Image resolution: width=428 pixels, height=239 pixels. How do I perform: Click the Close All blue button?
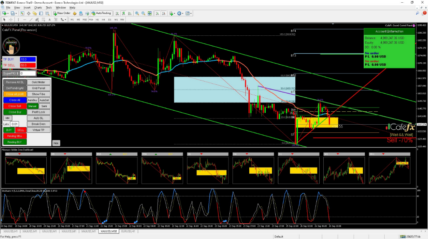(x=15, y=100)
